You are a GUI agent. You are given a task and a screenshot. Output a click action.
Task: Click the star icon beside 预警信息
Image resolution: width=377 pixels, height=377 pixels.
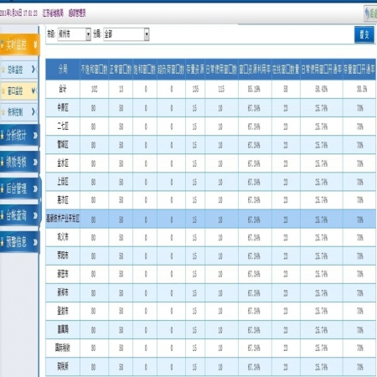[3, 242]
